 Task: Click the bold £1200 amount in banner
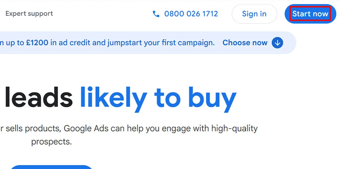pos(37,43)
